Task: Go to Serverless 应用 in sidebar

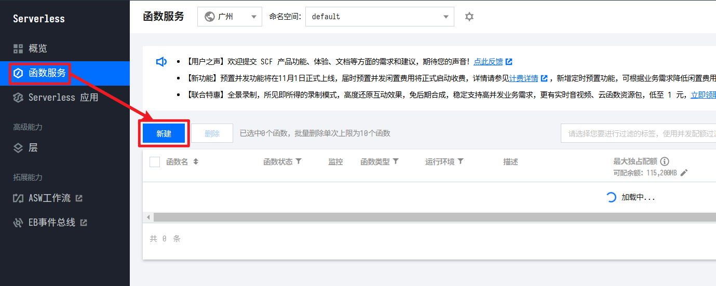Action: pyautogui.click(x=63, y=97)
